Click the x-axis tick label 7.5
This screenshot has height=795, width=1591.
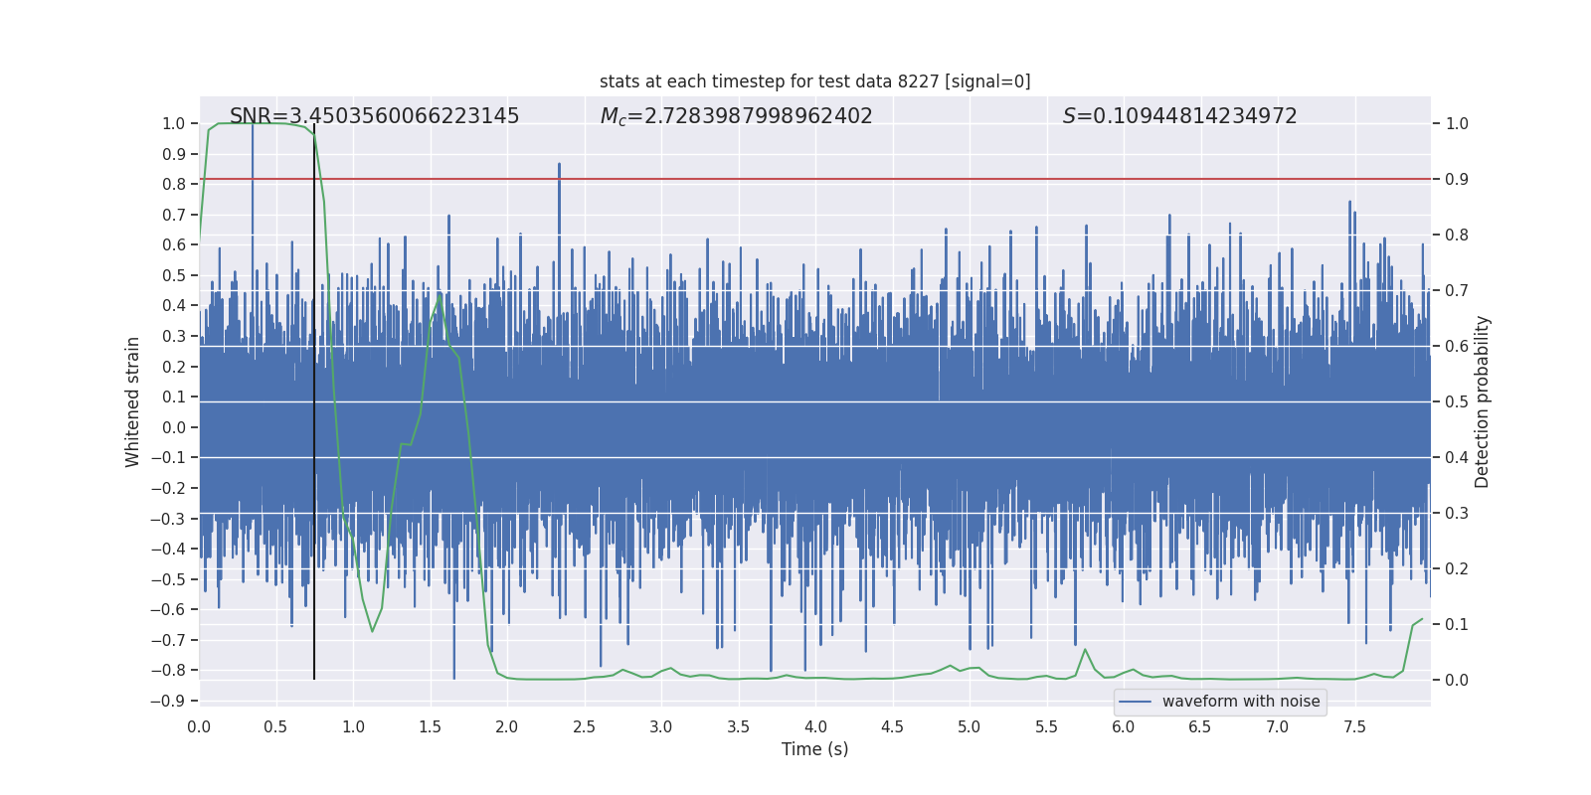click(1354, 727)
